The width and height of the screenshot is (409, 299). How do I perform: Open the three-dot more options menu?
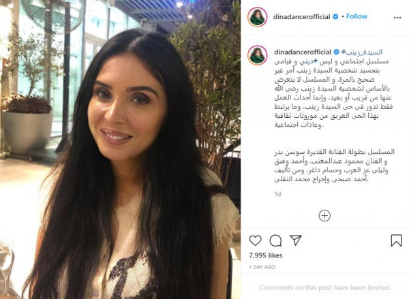397,18
